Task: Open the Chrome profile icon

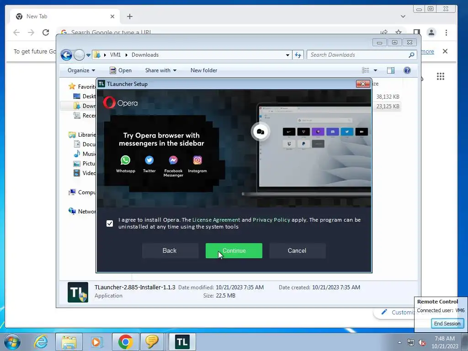Action: click(431, 32)
